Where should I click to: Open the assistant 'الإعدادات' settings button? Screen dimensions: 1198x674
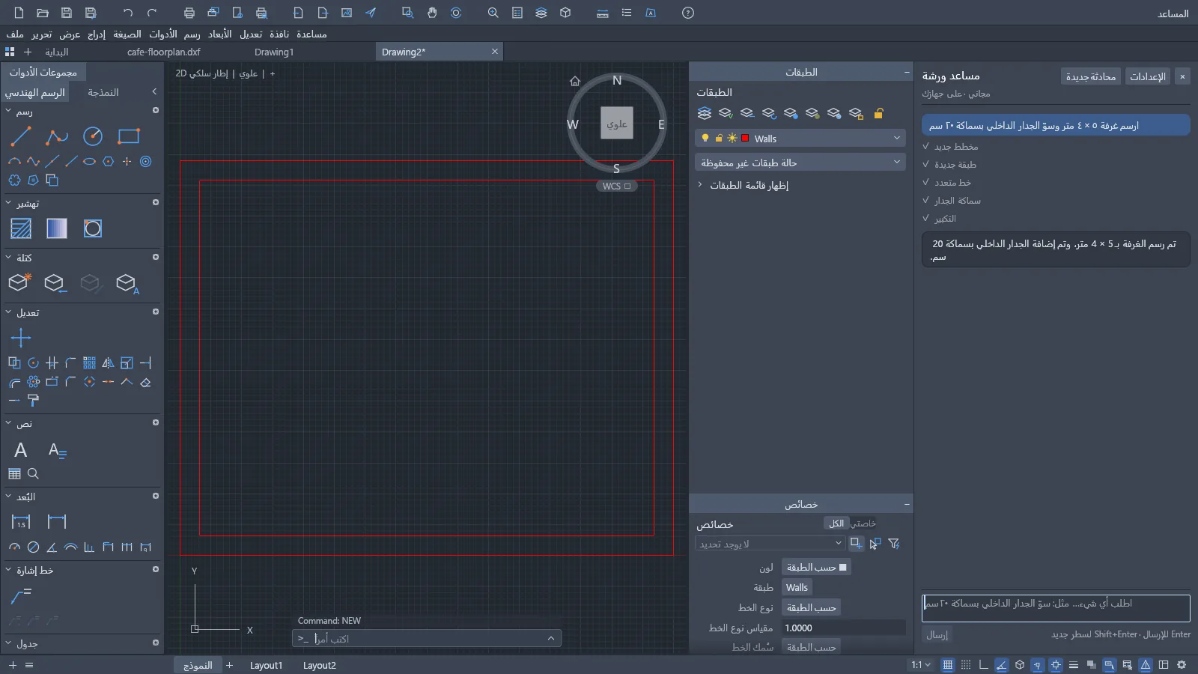[x=1148, y=76]
